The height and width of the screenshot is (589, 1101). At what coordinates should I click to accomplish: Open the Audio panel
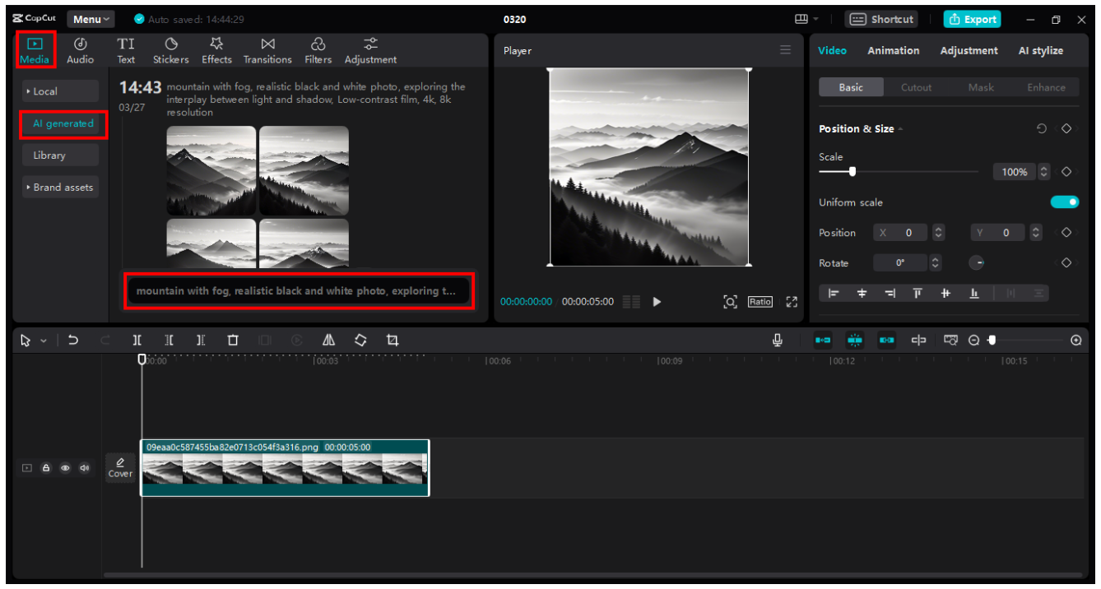point(80,50)
